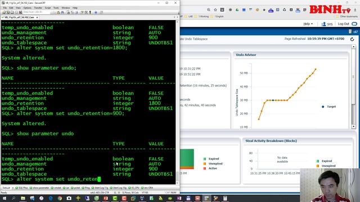Focus the Enter host input field
This screenshot has height=202, width=360.
(x=36, y=12)
